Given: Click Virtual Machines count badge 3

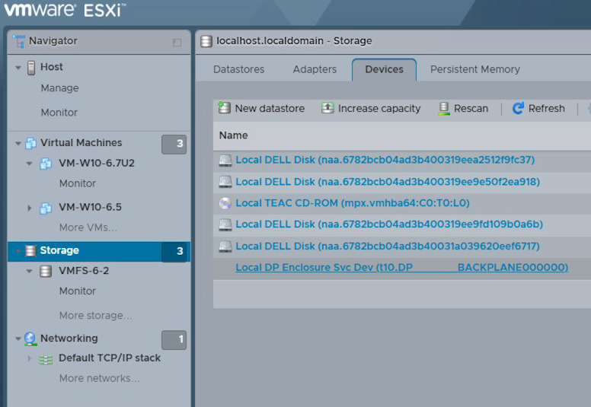Looking at the screenshot, I should pyautogui.click(x=174, y=145).
